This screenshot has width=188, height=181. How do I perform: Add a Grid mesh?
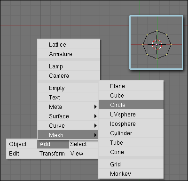[131, 165]
